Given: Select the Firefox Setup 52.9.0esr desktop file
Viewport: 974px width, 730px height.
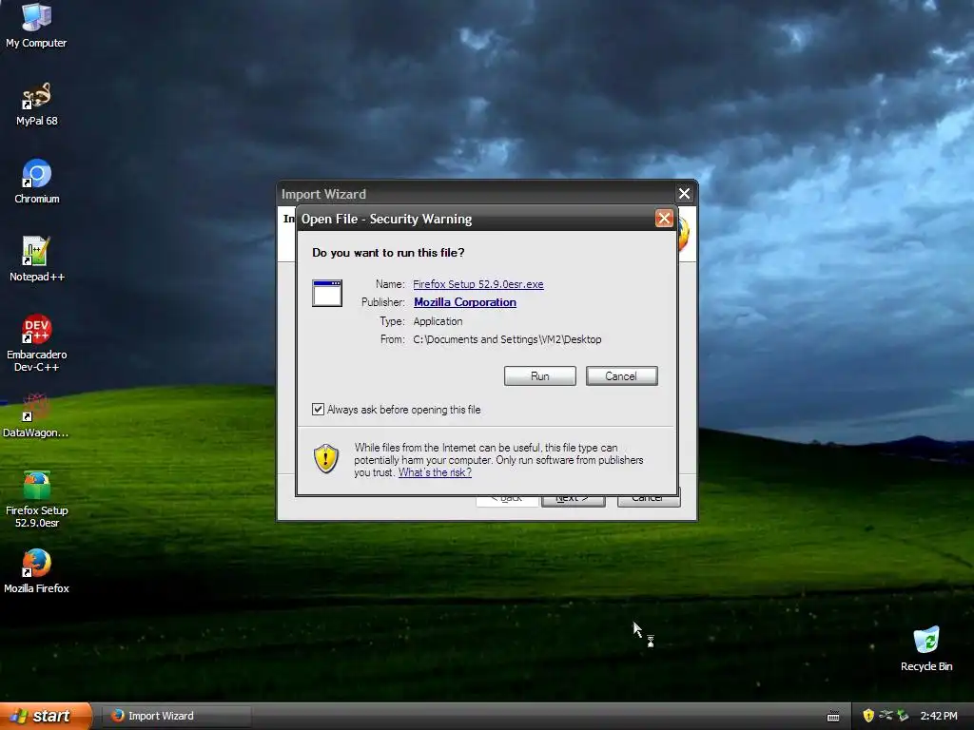Looking at the screenshot, I should coord(36,500).
